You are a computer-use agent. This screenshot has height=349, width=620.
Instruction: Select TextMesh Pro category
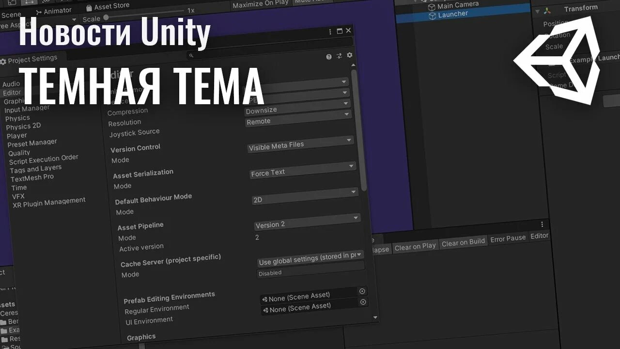(x=32, y=178)
